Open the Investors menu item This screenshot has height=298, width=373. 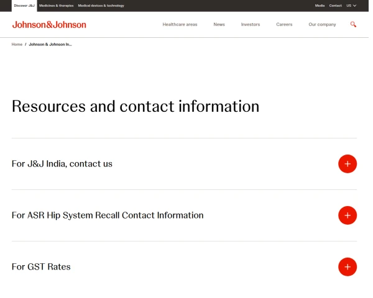pyautogui.click(x=251, y=25)
